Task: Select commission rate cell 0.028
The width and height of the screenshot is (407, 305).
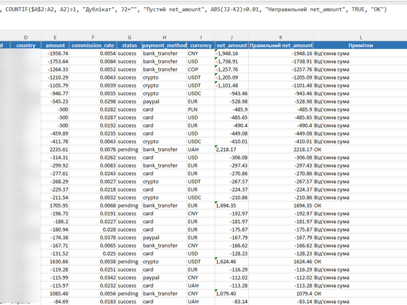Action: 93,229
